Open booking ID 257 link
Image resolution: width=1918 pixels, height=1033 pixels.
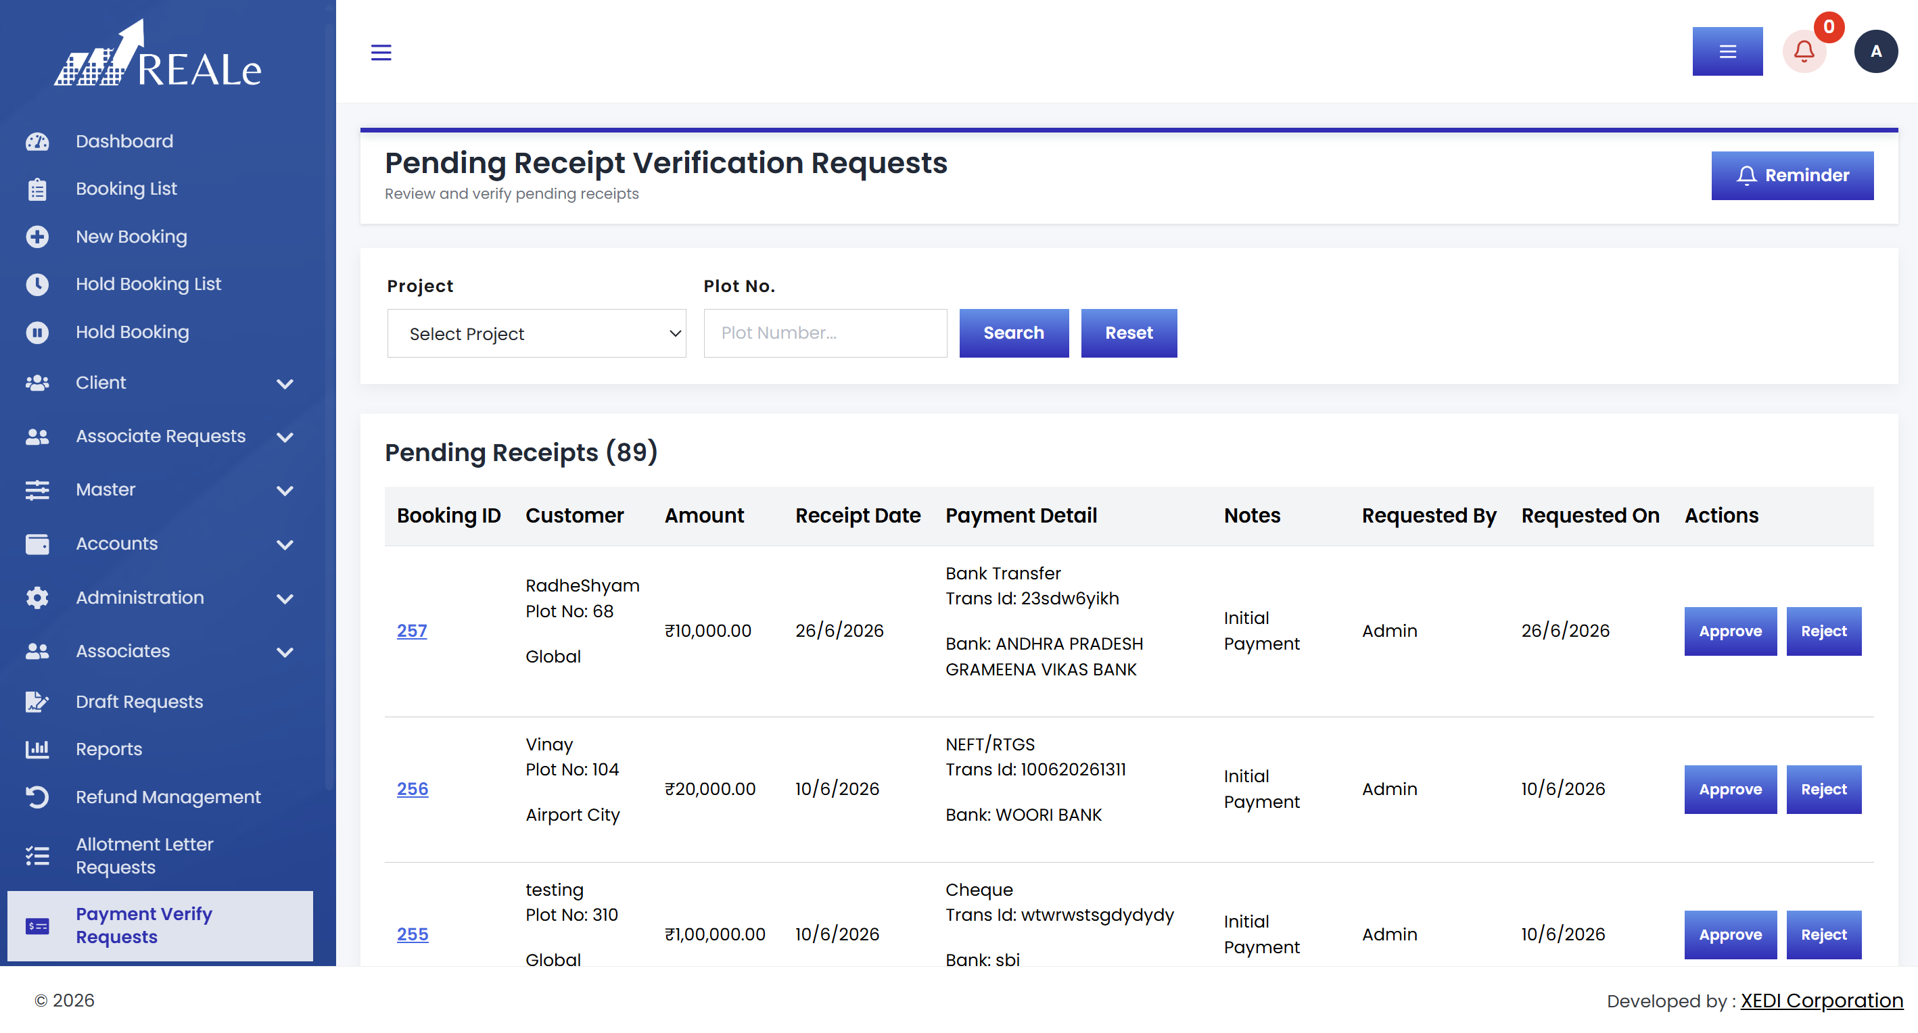click(412, 631)
